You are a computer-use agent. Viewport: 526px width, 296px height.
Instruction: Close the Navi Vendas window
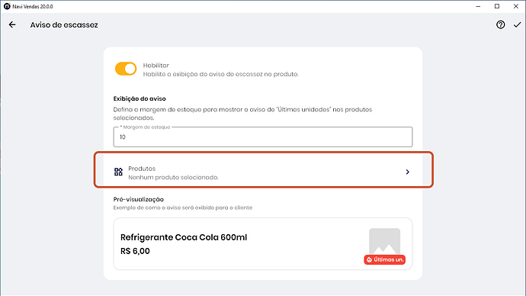pos(516,6)
